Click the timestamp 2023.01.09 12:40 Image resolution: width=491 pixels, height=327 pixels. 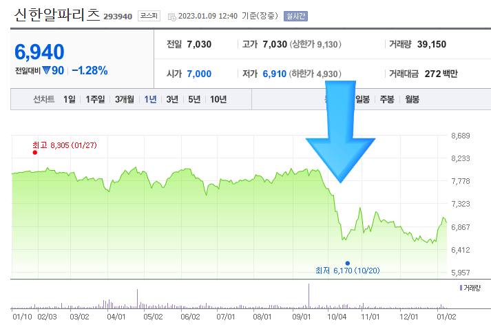(x=208, y=16)
